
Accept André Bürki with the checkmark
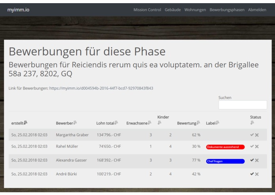click(x=252, y=174)
